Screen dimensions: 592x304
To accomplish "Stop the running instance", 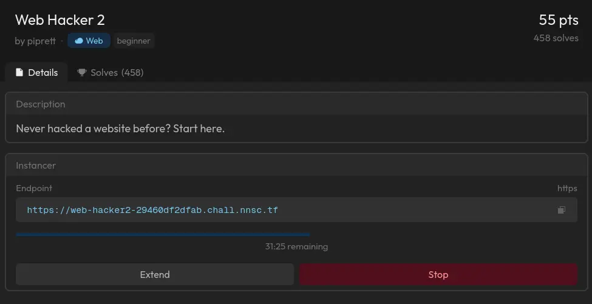I will click(x=438, y=275).
